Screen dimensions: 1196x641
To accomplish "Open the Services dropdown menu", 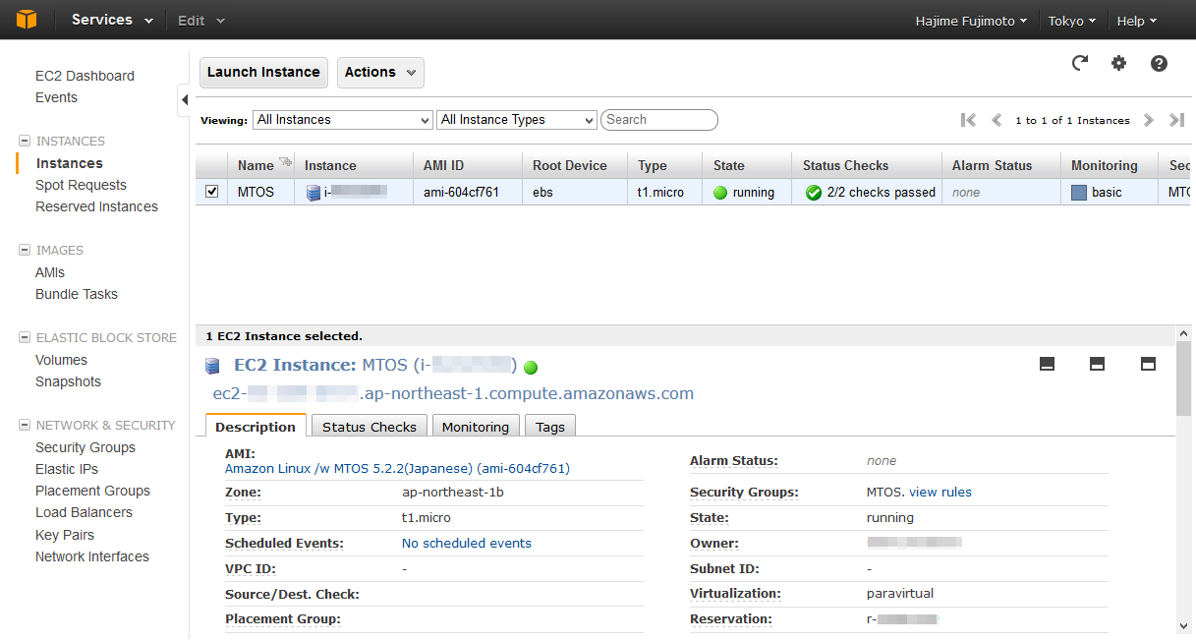I will (x=112, y=20).
